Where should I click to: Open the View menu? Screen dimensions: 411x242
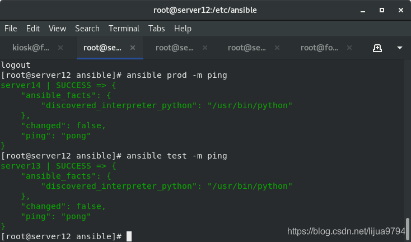[x=58, y=29]
